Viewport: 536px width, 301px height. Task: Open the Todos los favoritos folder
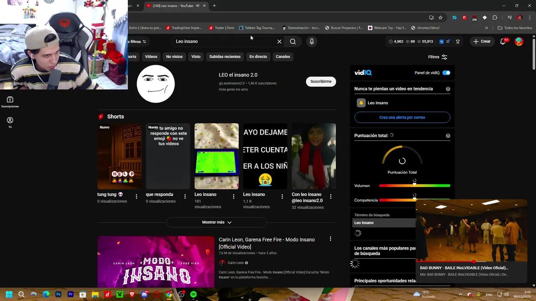tap(515, 28)
